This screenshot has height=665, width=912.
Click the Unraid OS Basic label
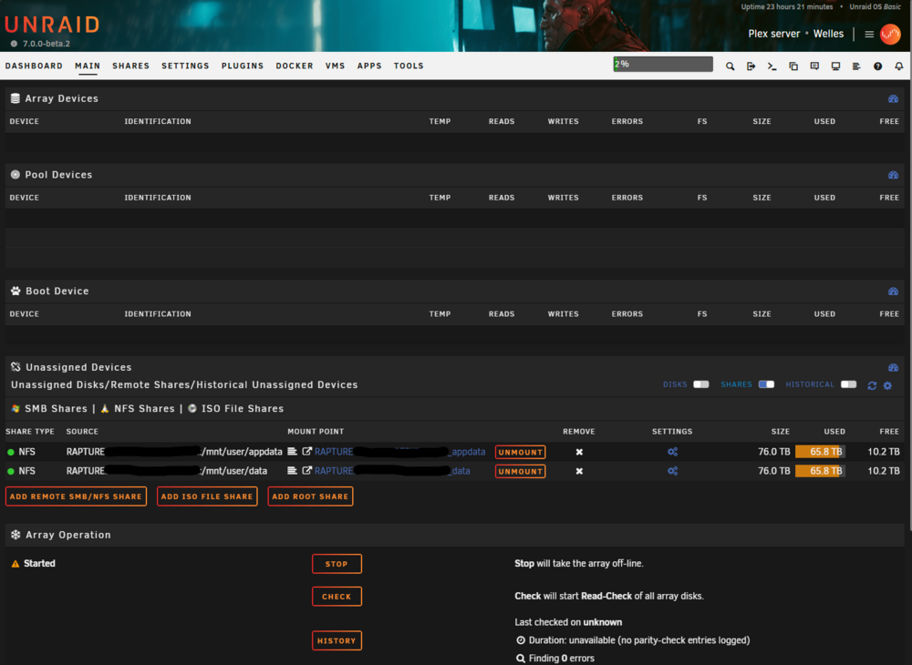[x=875, y=7]
